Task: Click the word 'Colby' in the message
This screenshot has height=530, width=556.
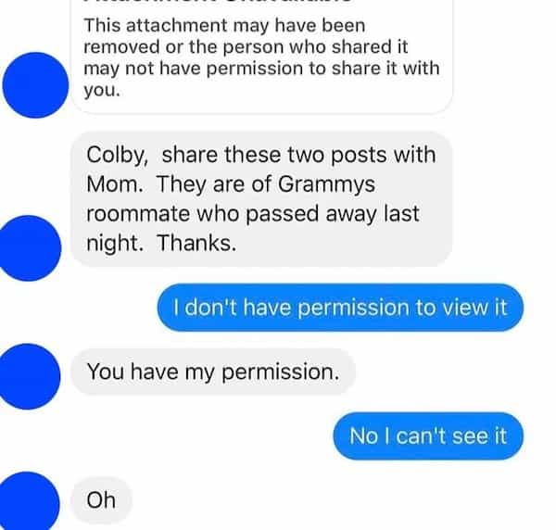Action: click(x=117, y=156)
